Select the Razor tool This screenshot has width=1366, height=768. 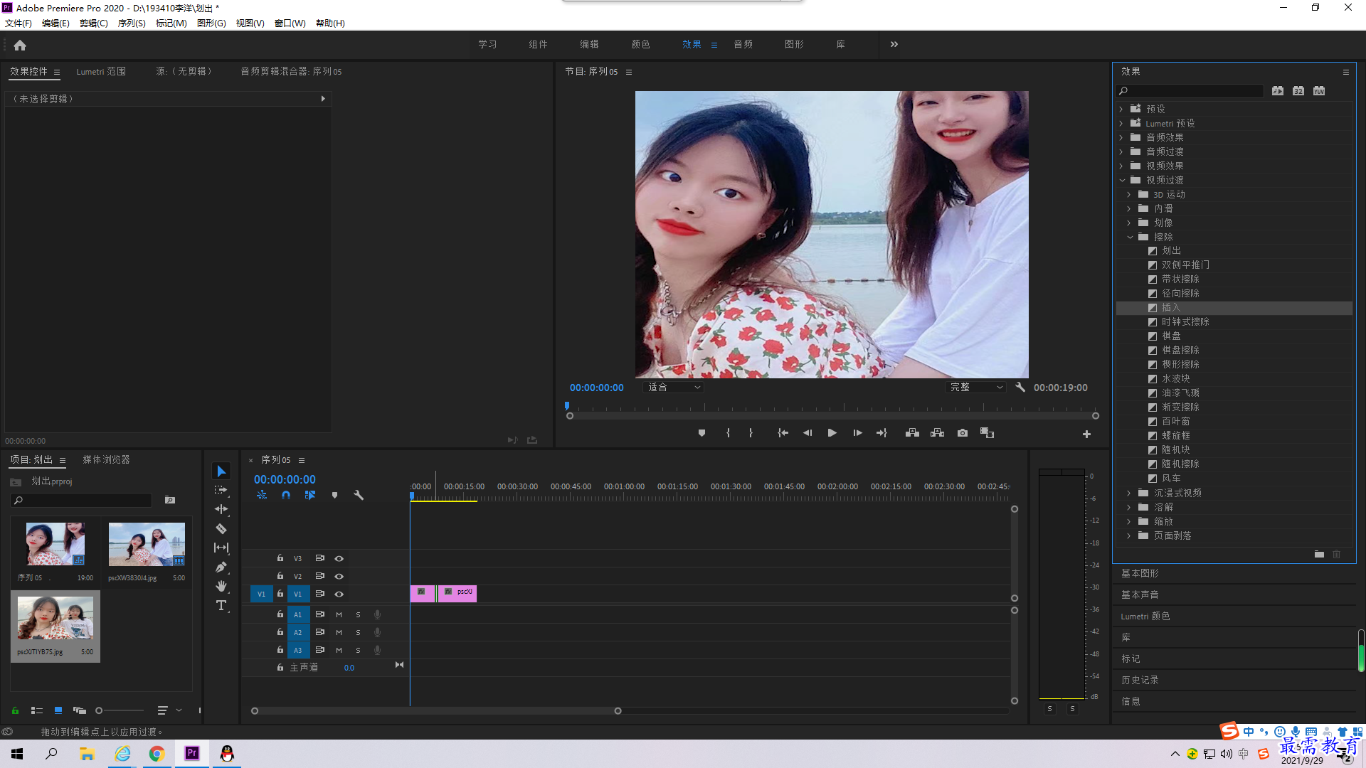221,528
